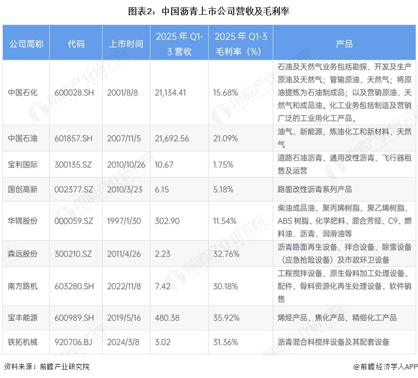Click the 柴油成品油 product description cell
The height and width of the screenshot is (378, 418).
[x=344, y=220]
